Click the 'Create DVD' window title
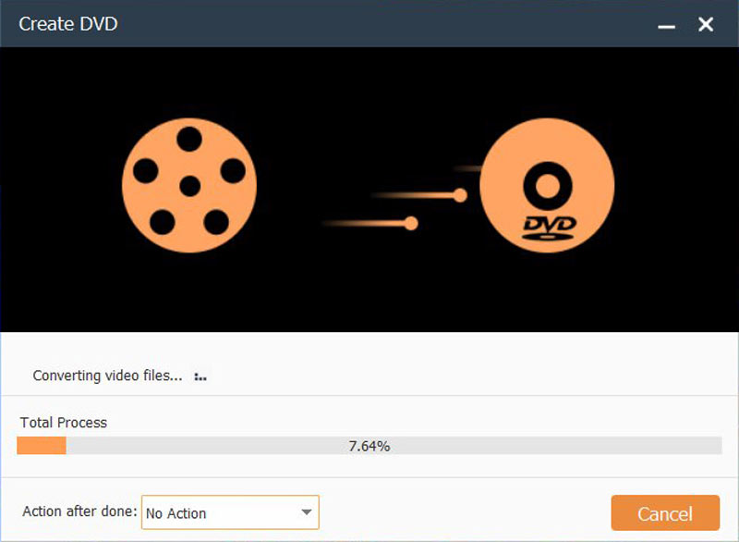739x542 pixels. pyautogui.click(x=68, y=24)
